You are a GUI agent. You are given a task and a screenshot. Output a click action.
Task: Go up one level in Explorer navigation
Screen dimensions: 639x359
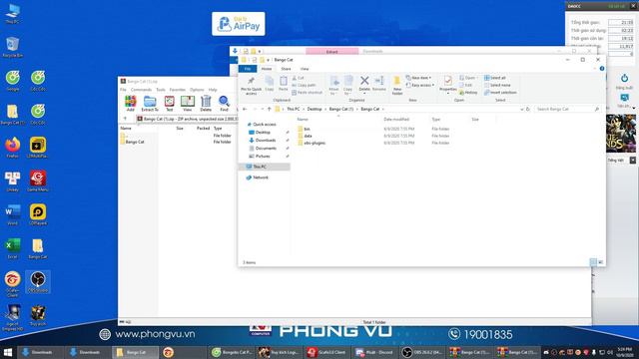(269, 109)
